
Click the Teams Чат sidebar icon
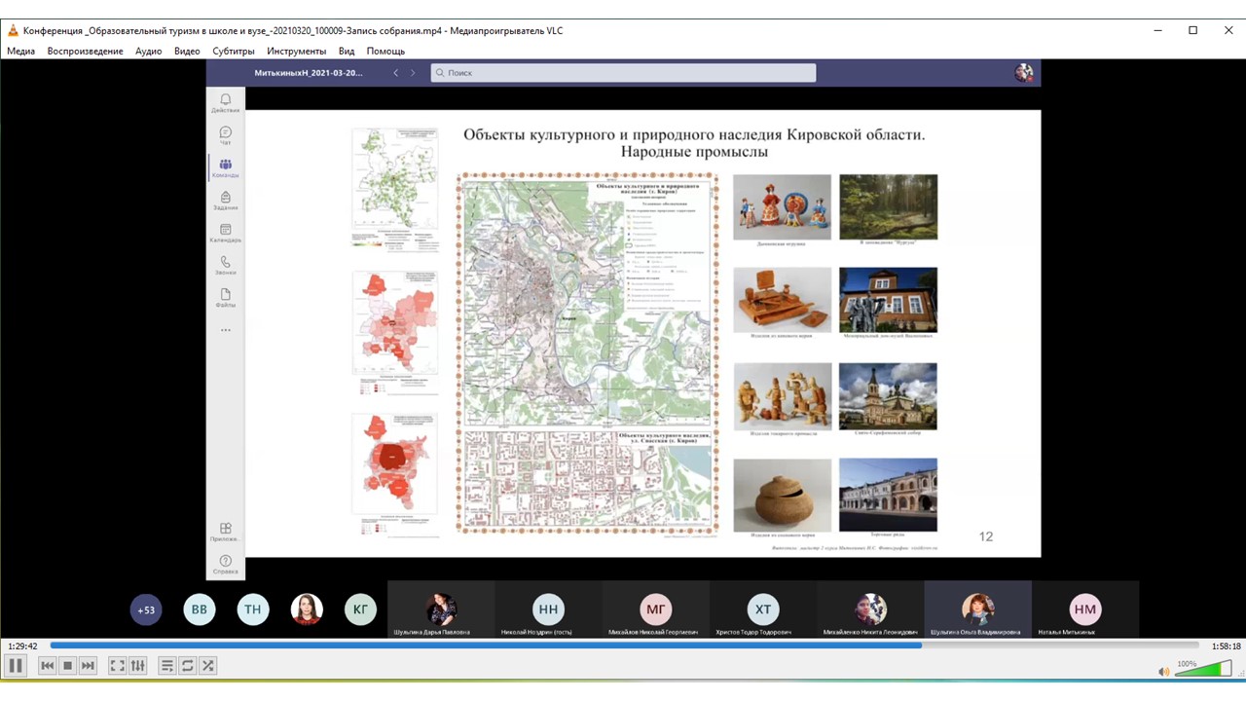pos(225,136)
